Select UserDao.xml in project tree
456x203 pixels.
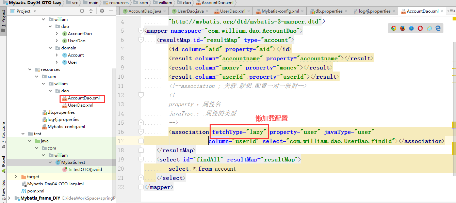point(78,105)
